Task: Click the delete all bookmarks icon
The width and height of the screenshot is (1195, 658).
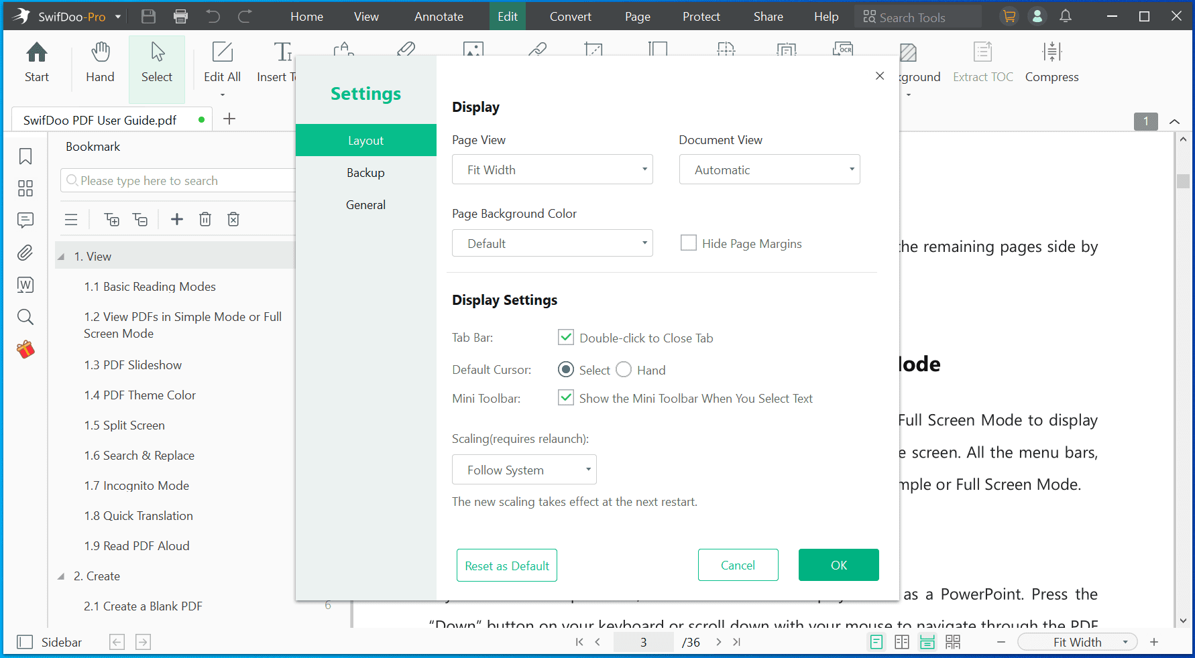Action: [x=233, y=219]
